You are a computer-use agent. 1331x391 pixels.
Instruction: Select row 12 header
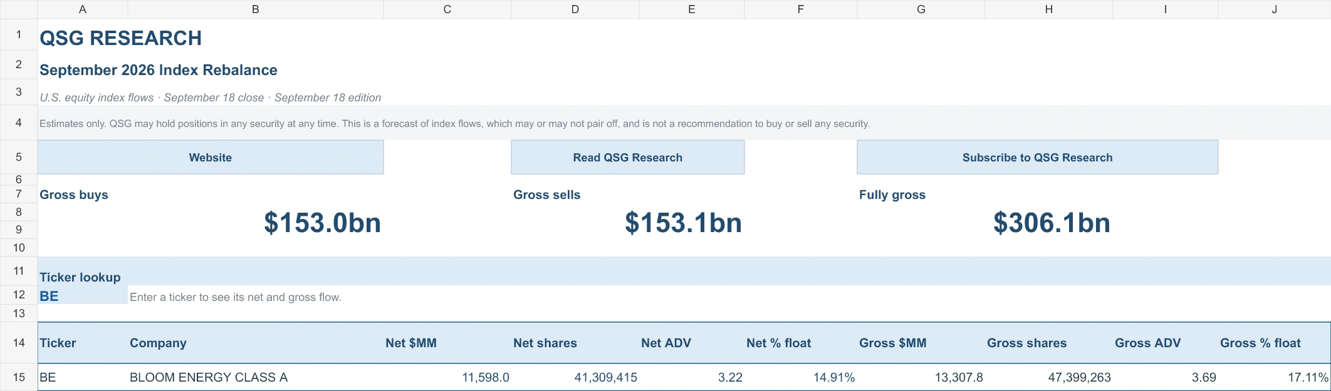pyautogui.click(x=19, y=295)
